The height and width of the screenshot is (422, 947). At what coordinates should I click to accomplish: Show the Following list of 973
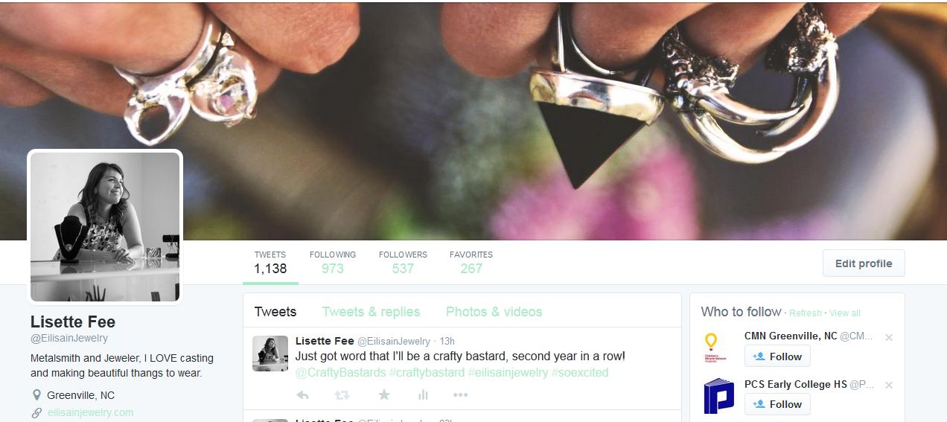click(333, 262)
